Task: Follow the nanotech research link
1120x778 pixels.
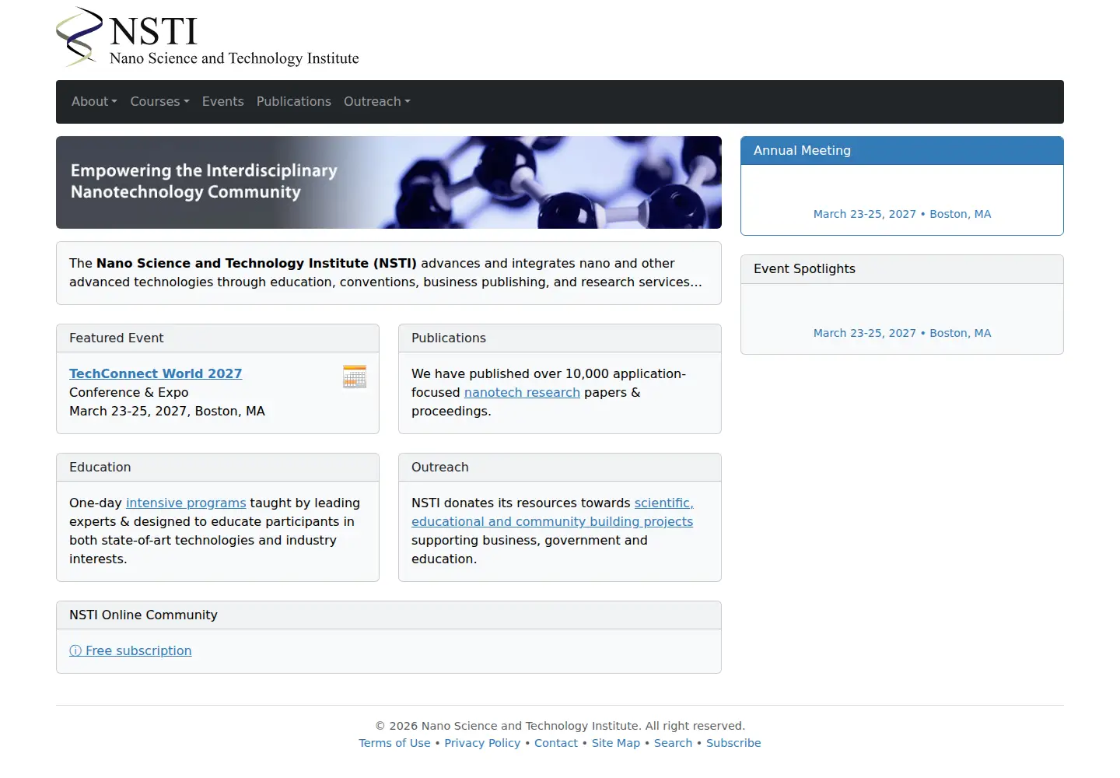Action: pos(522,392)
